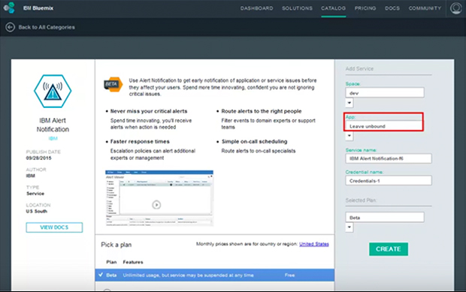Click the 'Add Service' panel heading
This screenshot has width=466, height=292.
359,69
